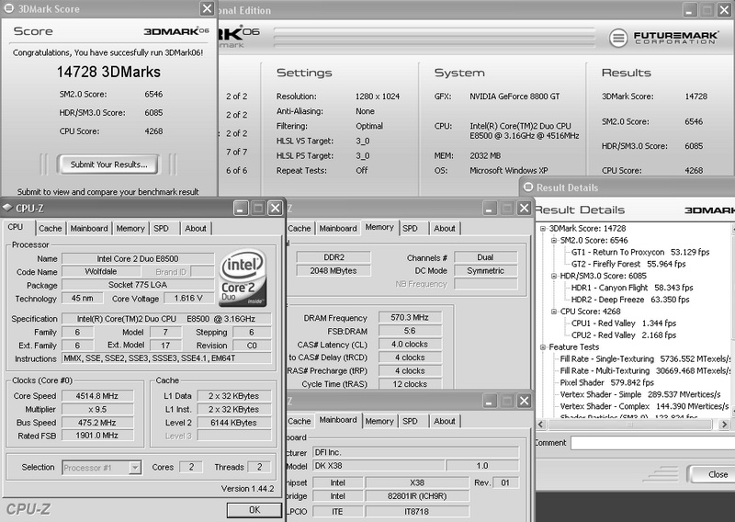Viewport: 735px width, 522px height.
Task: Click Submit Your Results button
Action: pyautogui.click(x=108, y=165)
